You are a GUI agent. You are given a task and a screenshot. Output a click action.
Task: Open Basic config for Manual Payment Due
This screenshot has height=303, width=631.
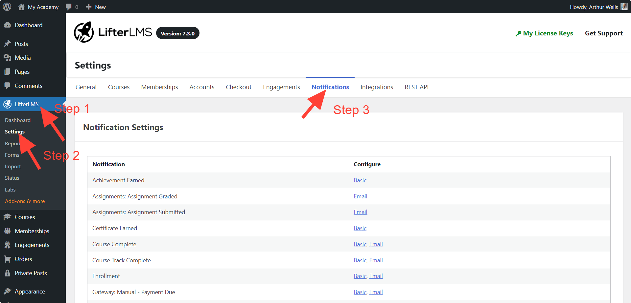click(360, 292)
